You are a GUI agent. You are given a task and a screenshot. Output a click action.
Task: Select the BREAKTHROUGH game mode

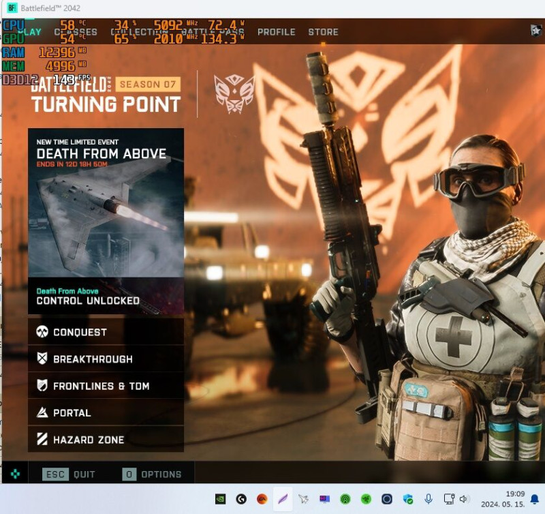click(106, 359)
